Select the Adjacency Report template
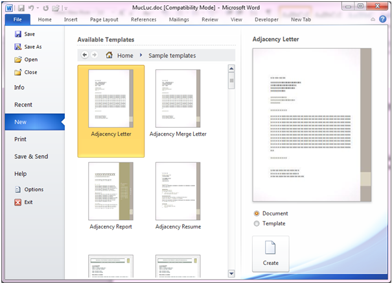Image resolution: width=392 pixels, height=283 pixels. click(x=111, y=196)
